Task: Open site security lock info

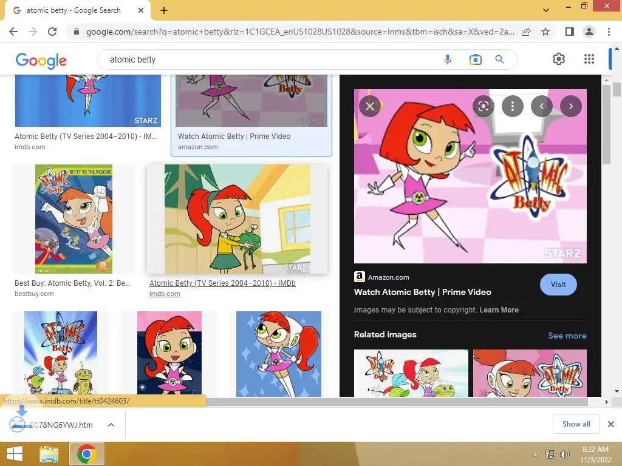Action: coord(77,32)
